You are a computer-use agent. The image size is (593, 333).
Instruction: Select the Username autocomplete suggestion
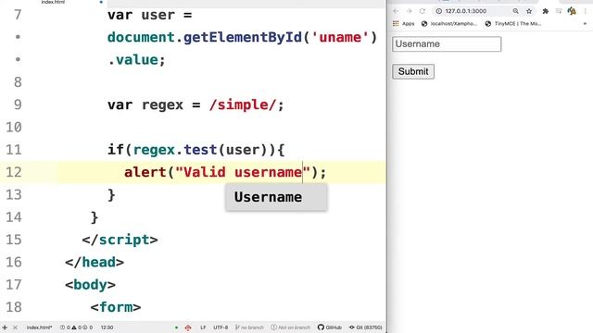[x=276, y=197]
